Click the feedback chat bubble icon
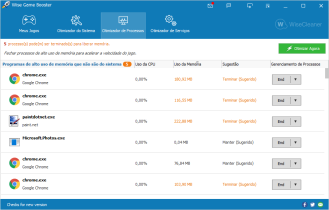The width and height of the screenshot is (329, 210). [228, 5]
